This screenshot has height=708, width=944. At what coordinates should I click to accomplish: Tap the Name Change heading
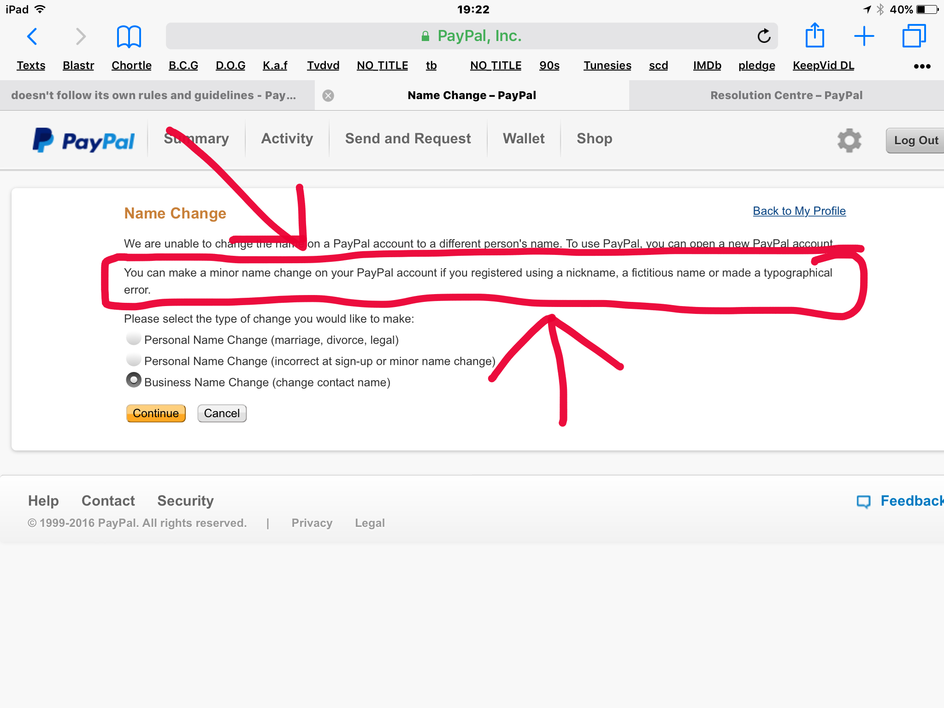[x=175, y=213]
